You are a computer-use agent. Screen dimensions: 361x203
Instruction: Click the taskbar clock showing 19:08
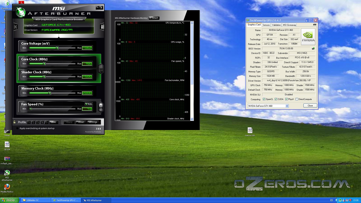click(356, 200)
